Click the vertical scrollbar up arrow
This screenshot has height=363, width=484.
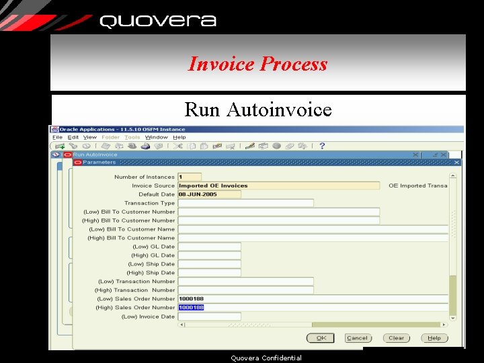(453, 175)
